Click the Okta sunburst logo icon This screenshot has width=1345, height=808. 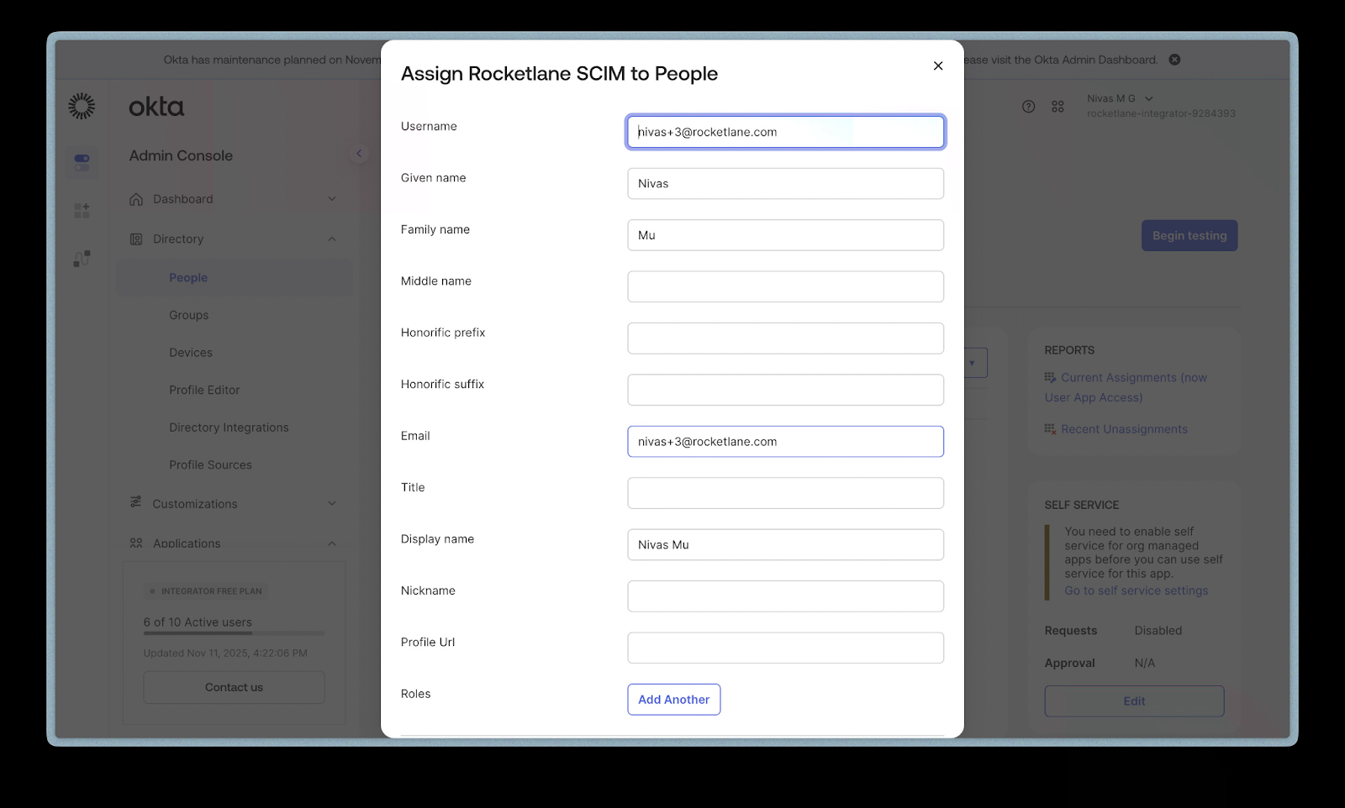[82, 106]
